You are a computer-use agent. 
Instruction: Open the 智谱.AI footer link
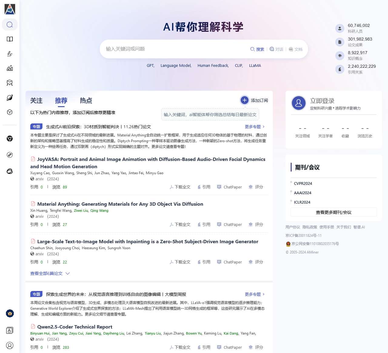(359, 227)
